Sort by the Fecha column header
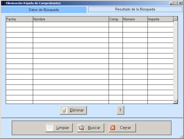The image size is (184, 139). 19,19
